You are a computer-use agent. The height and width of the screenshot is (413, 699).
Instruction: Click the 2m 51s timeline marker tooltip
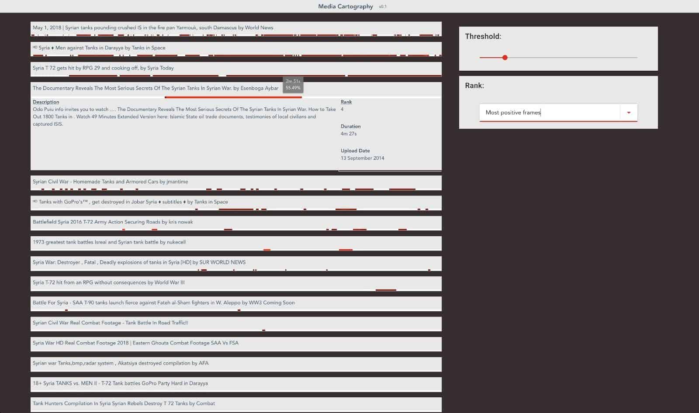[x=293, y=84]
